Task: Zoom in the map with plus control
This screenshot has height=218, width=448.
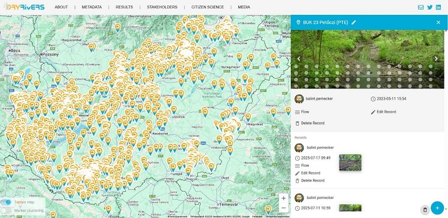Action: 283,198
